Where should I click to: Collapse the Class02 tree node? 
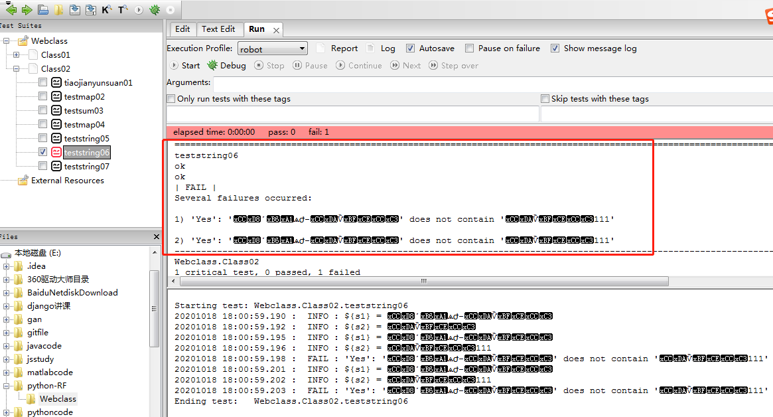point(17,68)
